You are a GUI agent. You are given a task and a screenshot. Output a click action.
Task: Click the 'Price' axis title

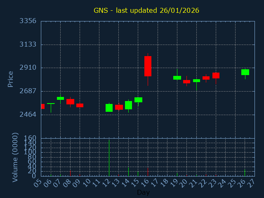(x=11, y=79)
